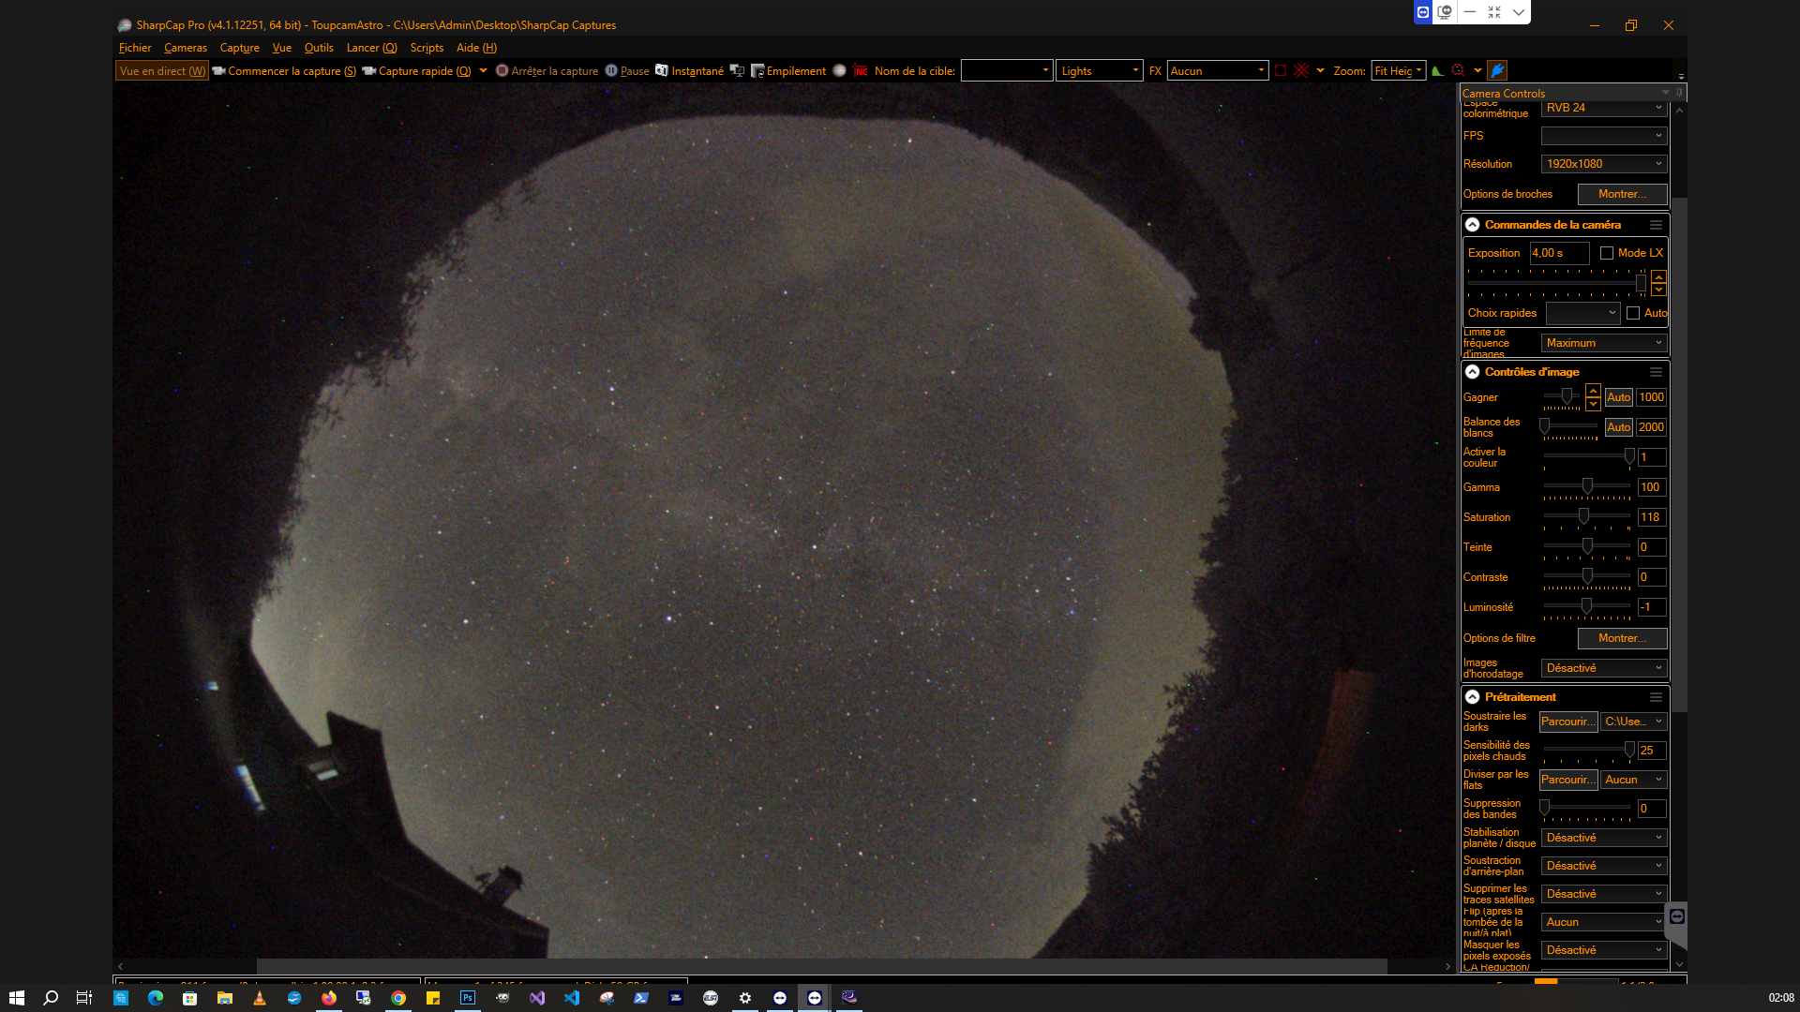Click Parcourir button for Soustraire les darks
This screenshot has width=1800, height=1012.
1567,722
